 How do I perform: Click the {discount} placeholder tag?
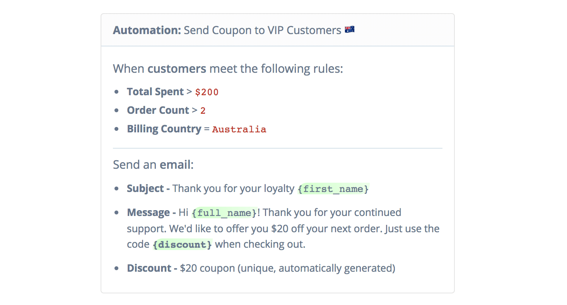click(183, 245)
